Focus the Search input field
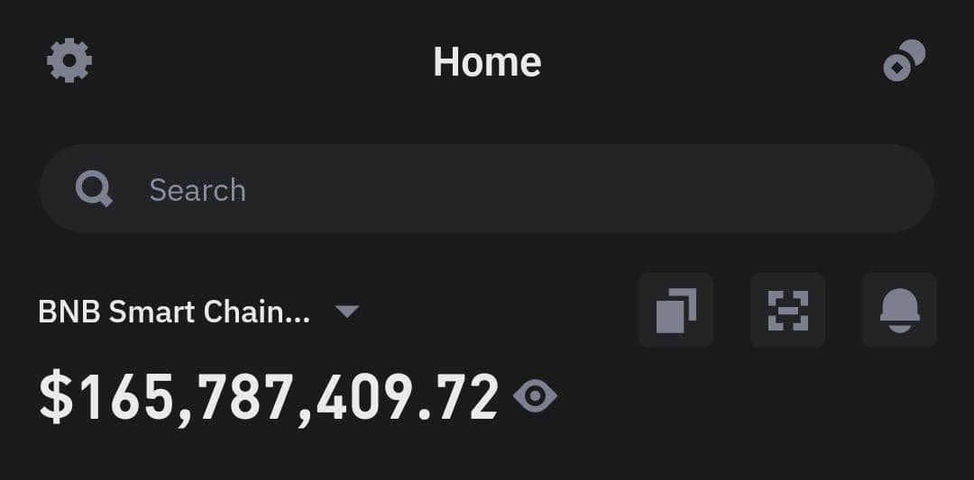The height and width of the screenshot is (480, 974). [x=487, y=189]
